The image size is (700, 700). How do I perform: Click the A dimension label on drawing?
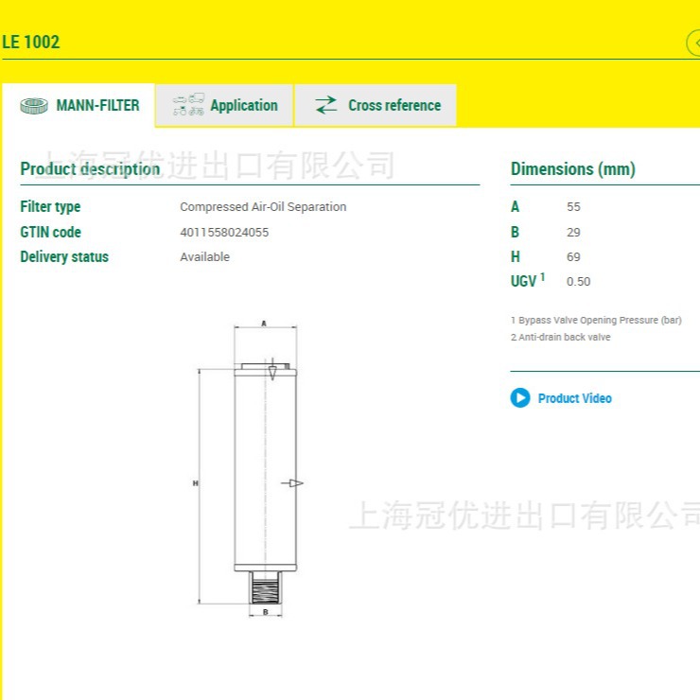[x=264, y=324]
